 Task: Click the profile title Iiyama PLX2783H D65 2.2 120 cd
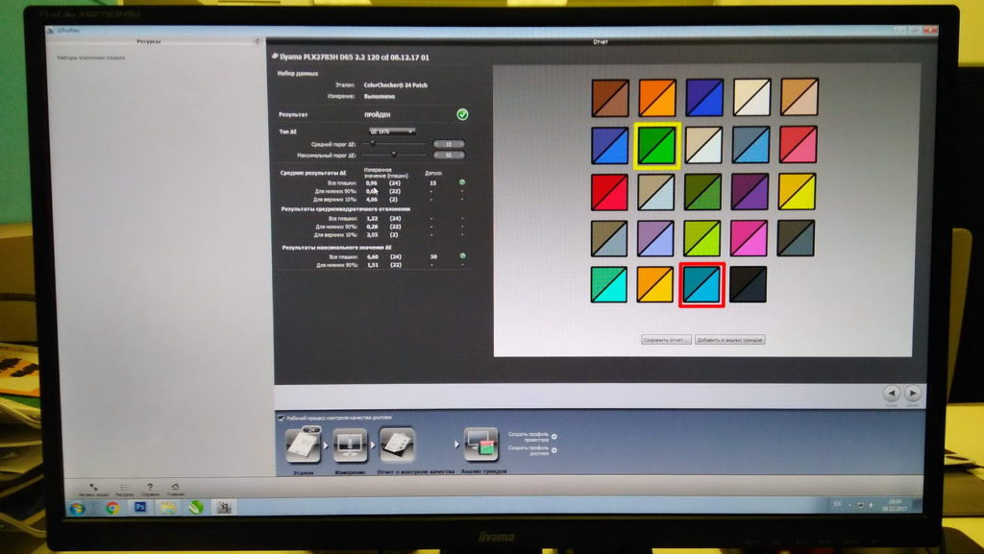tap(355, 57)
